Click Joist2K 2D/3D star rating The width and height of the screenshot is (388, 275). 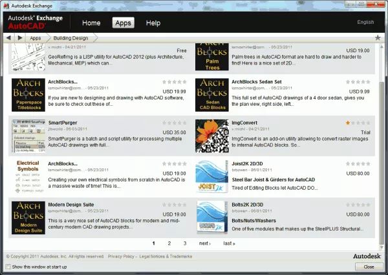coord(358,163)
